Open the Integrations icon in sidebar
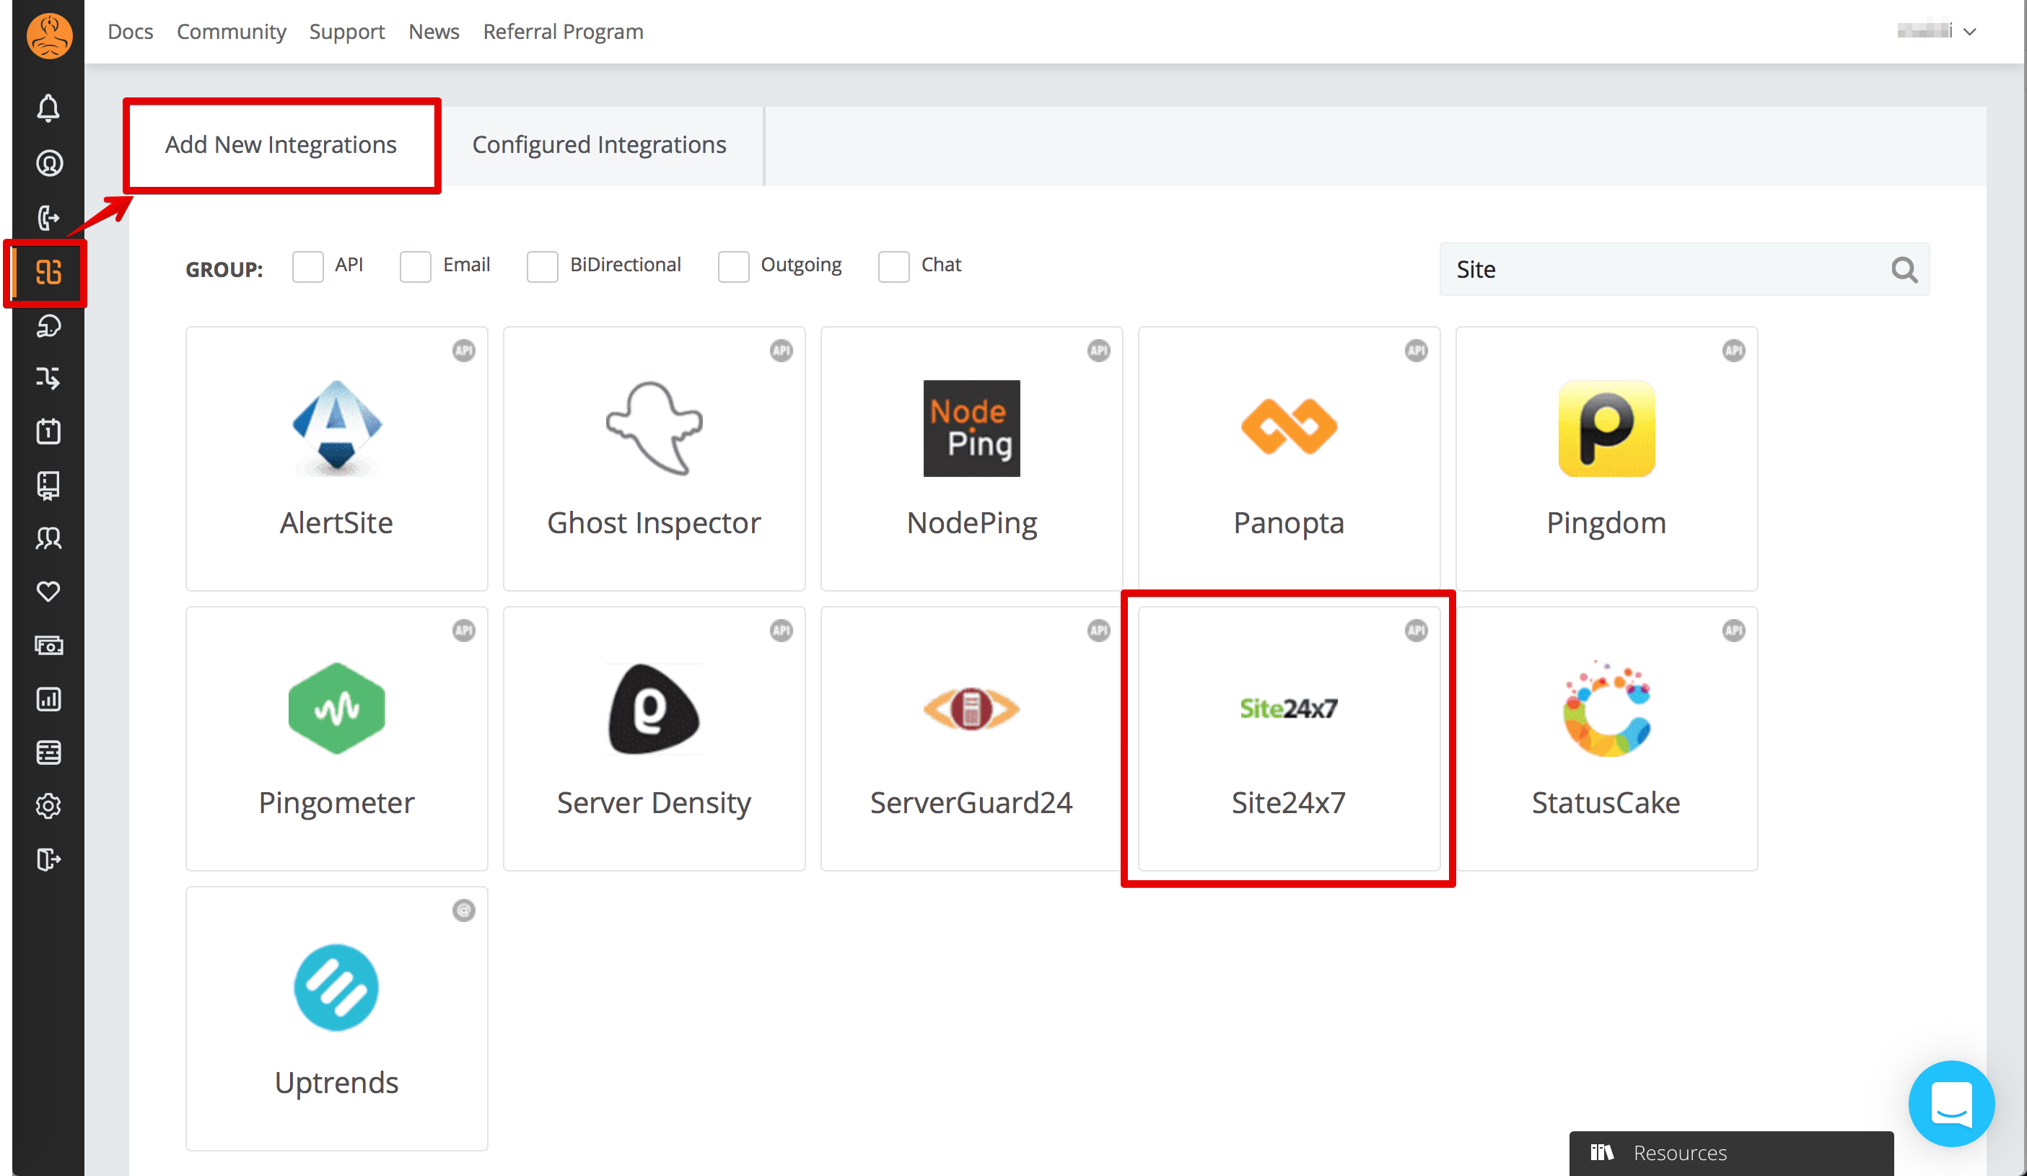Screen dimensions: 2027x1176 point(48,272)
